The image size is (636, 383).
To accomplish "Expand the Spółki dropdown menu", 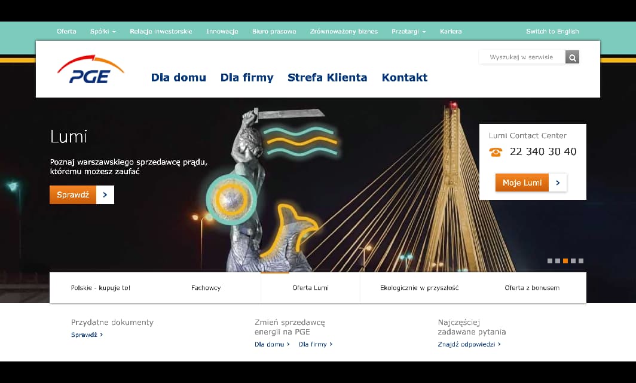I will (103, 31).
